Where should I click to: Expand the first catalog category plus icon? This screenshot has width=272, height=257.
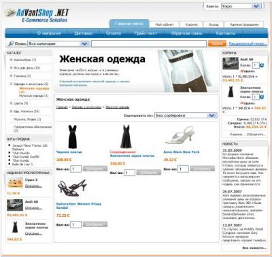click(x=11, y=60)
